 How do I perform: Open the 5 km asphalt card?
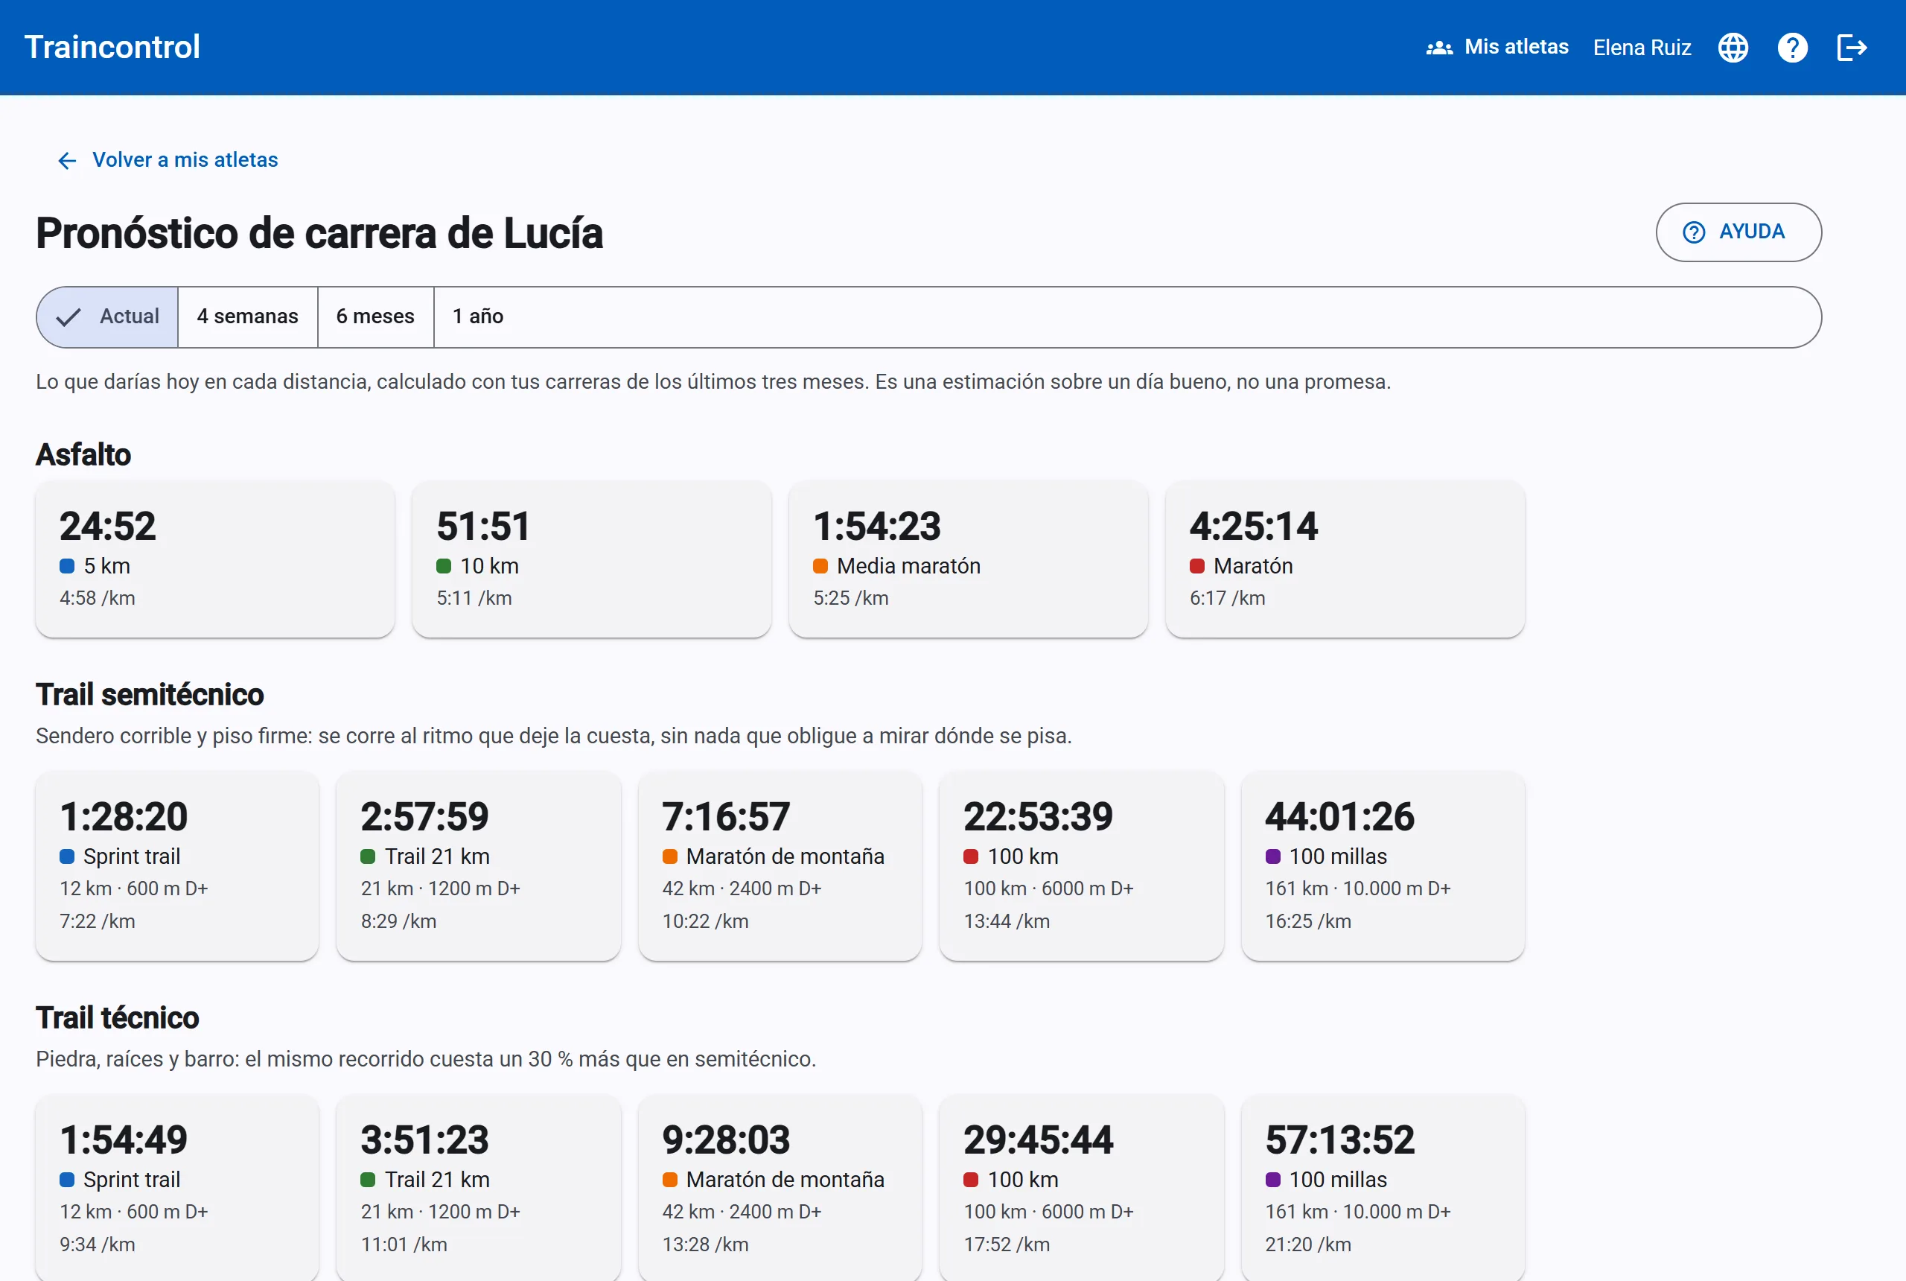click(214, 559)
